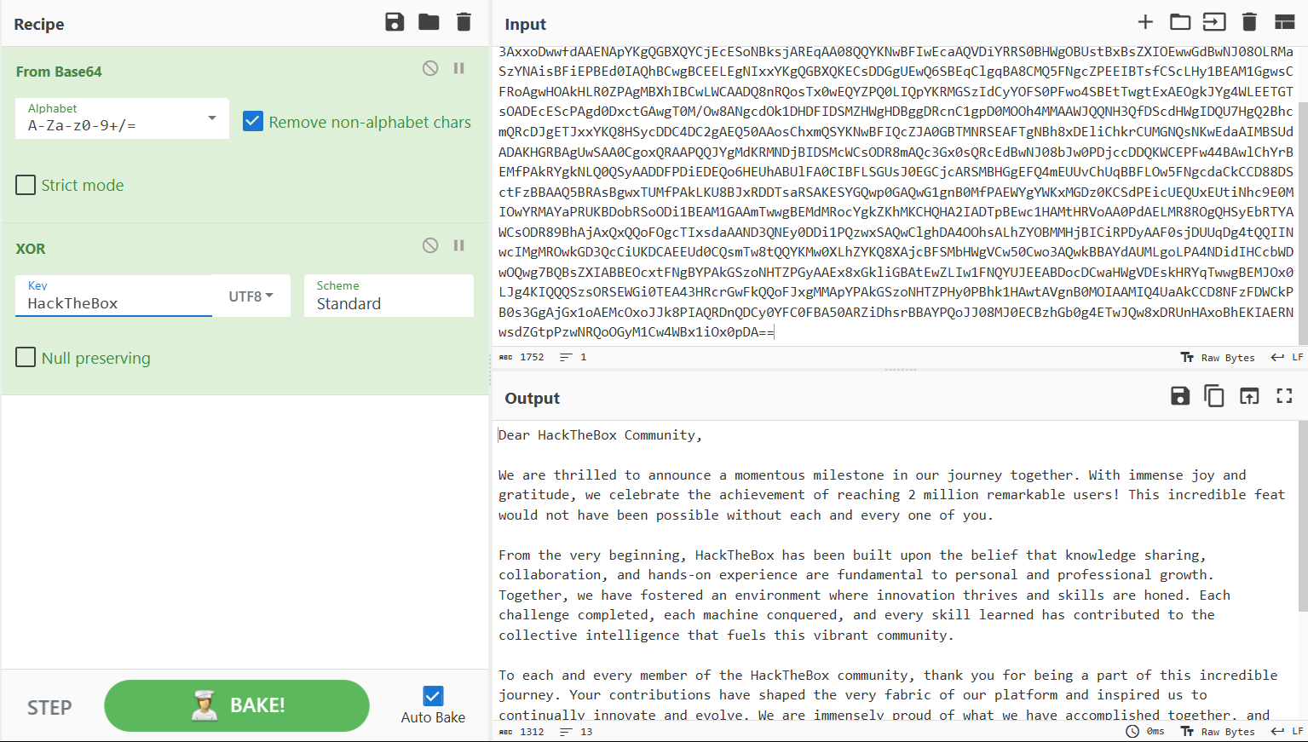Open the bake time clock icon
Image resolution: width=1308 pixels, height=742 pixels.
[1132, 731]
